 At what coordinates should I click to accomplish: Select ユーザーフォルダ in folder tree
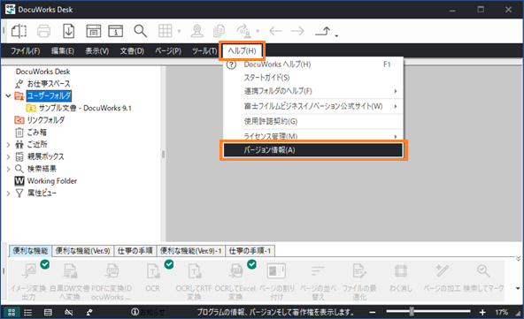click(x=49, y=95)
